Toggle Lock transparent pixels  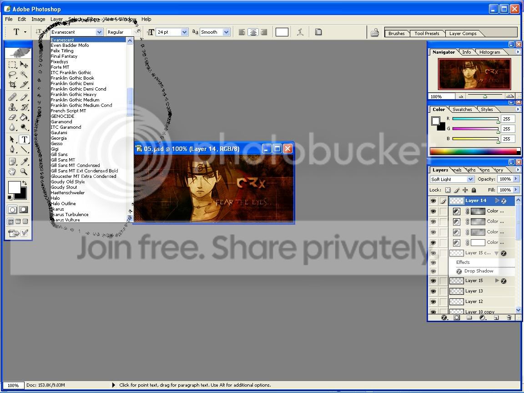pos(448,190)
